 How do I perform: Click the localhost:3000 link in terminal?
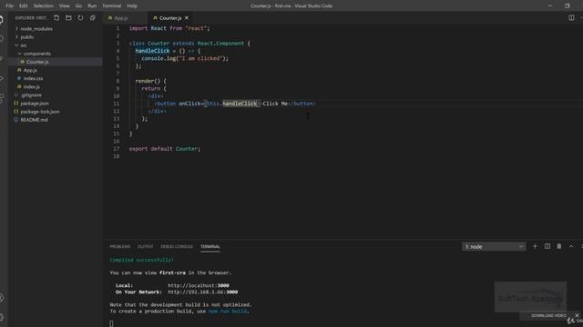(x=199, y=285)
